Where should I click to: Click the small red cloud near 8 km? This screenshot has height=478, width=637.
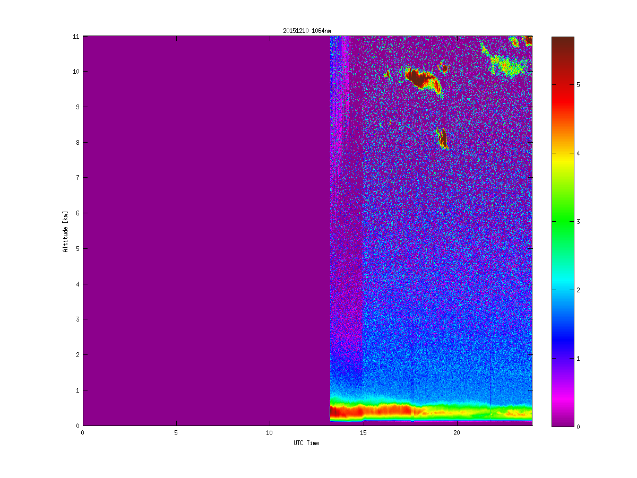click(x=443, y=139)
